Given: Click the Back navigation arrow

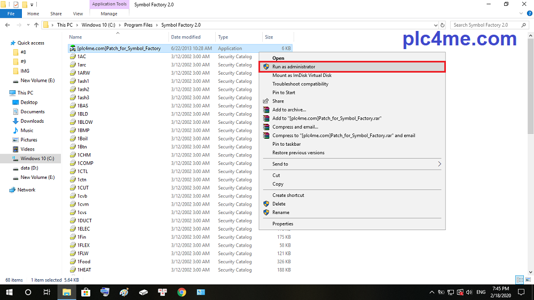Looking at the screenshot, I should pos(7,25).
